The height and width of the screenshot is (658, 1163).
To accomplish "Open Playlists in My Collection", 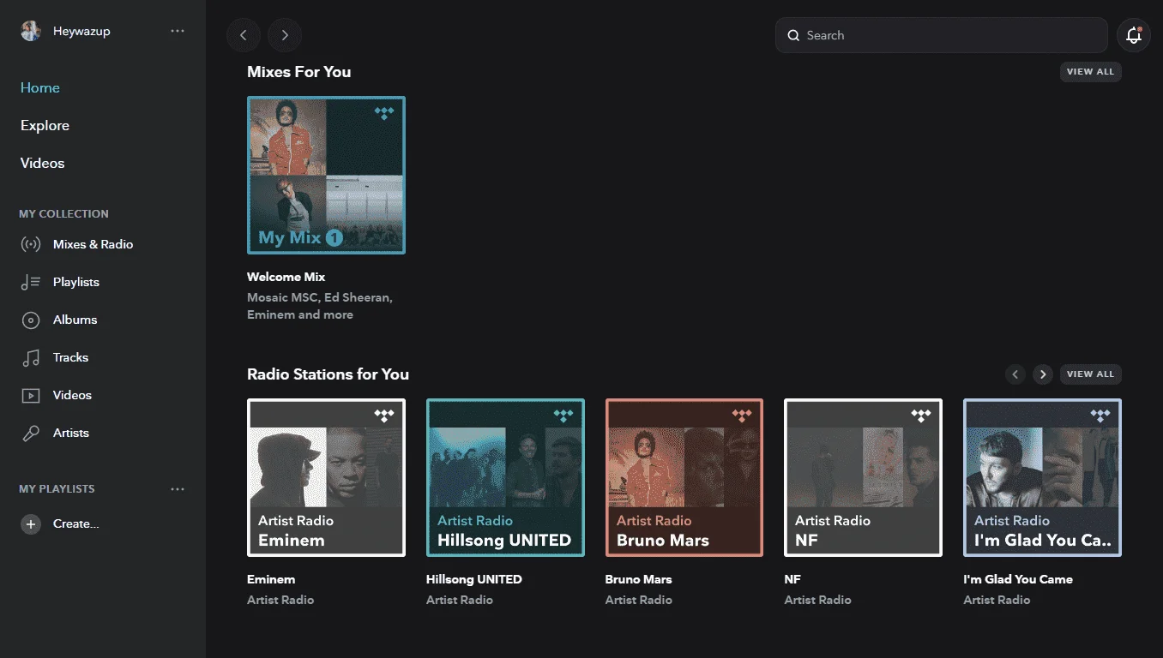I will pos(76,282).
